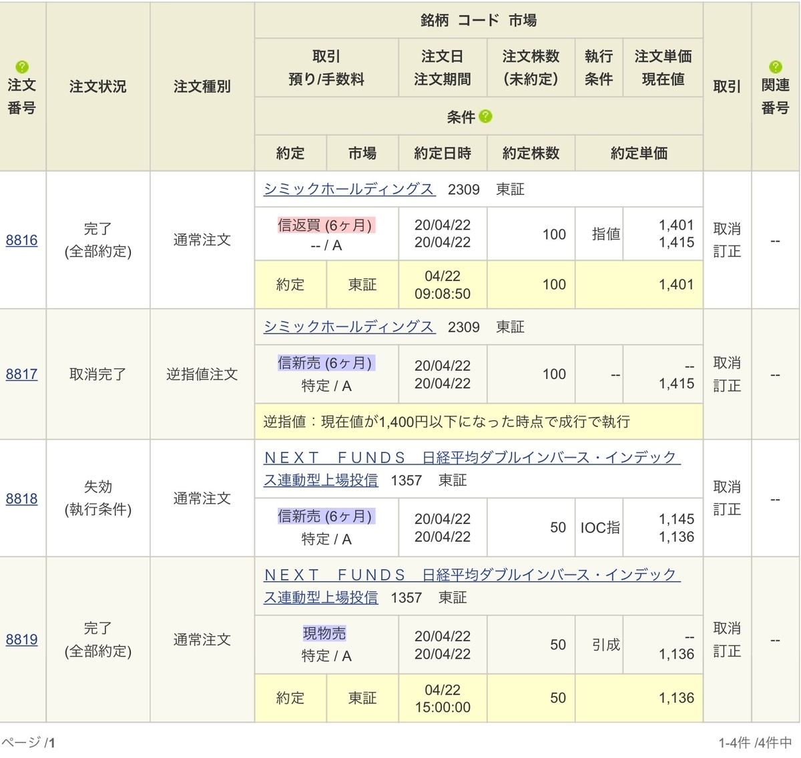Click the 約定株数 header
This screenshot has width=801, height=758.
coord(531,153)
